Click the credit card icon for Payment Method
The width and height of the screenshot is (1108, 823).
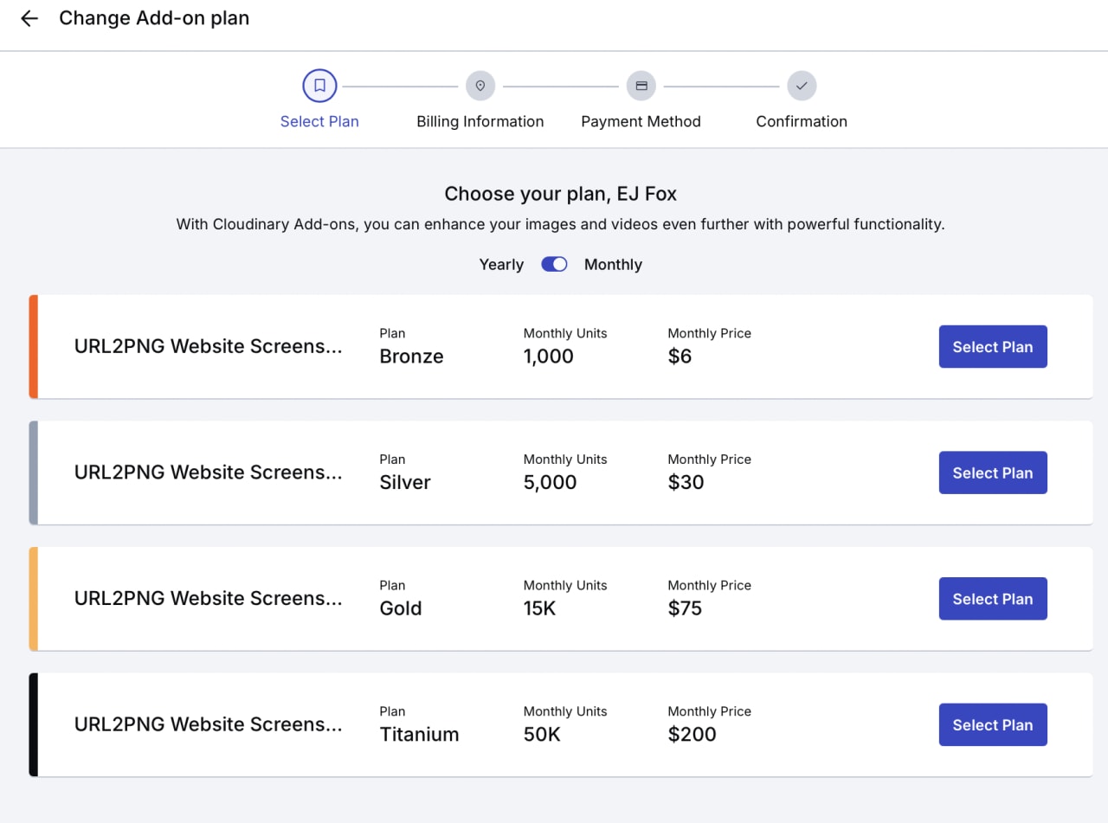641,86
